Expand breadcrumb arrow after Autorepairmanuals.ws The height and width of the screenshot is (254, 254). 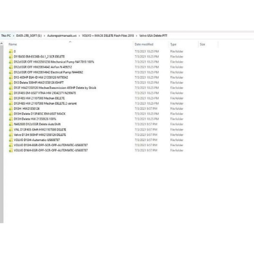(78, 36)
